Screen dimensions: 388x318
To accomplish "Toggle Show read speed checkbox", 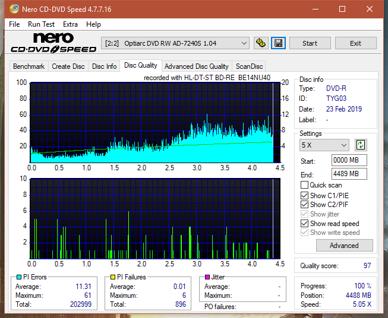I will (x=304, y=223).
